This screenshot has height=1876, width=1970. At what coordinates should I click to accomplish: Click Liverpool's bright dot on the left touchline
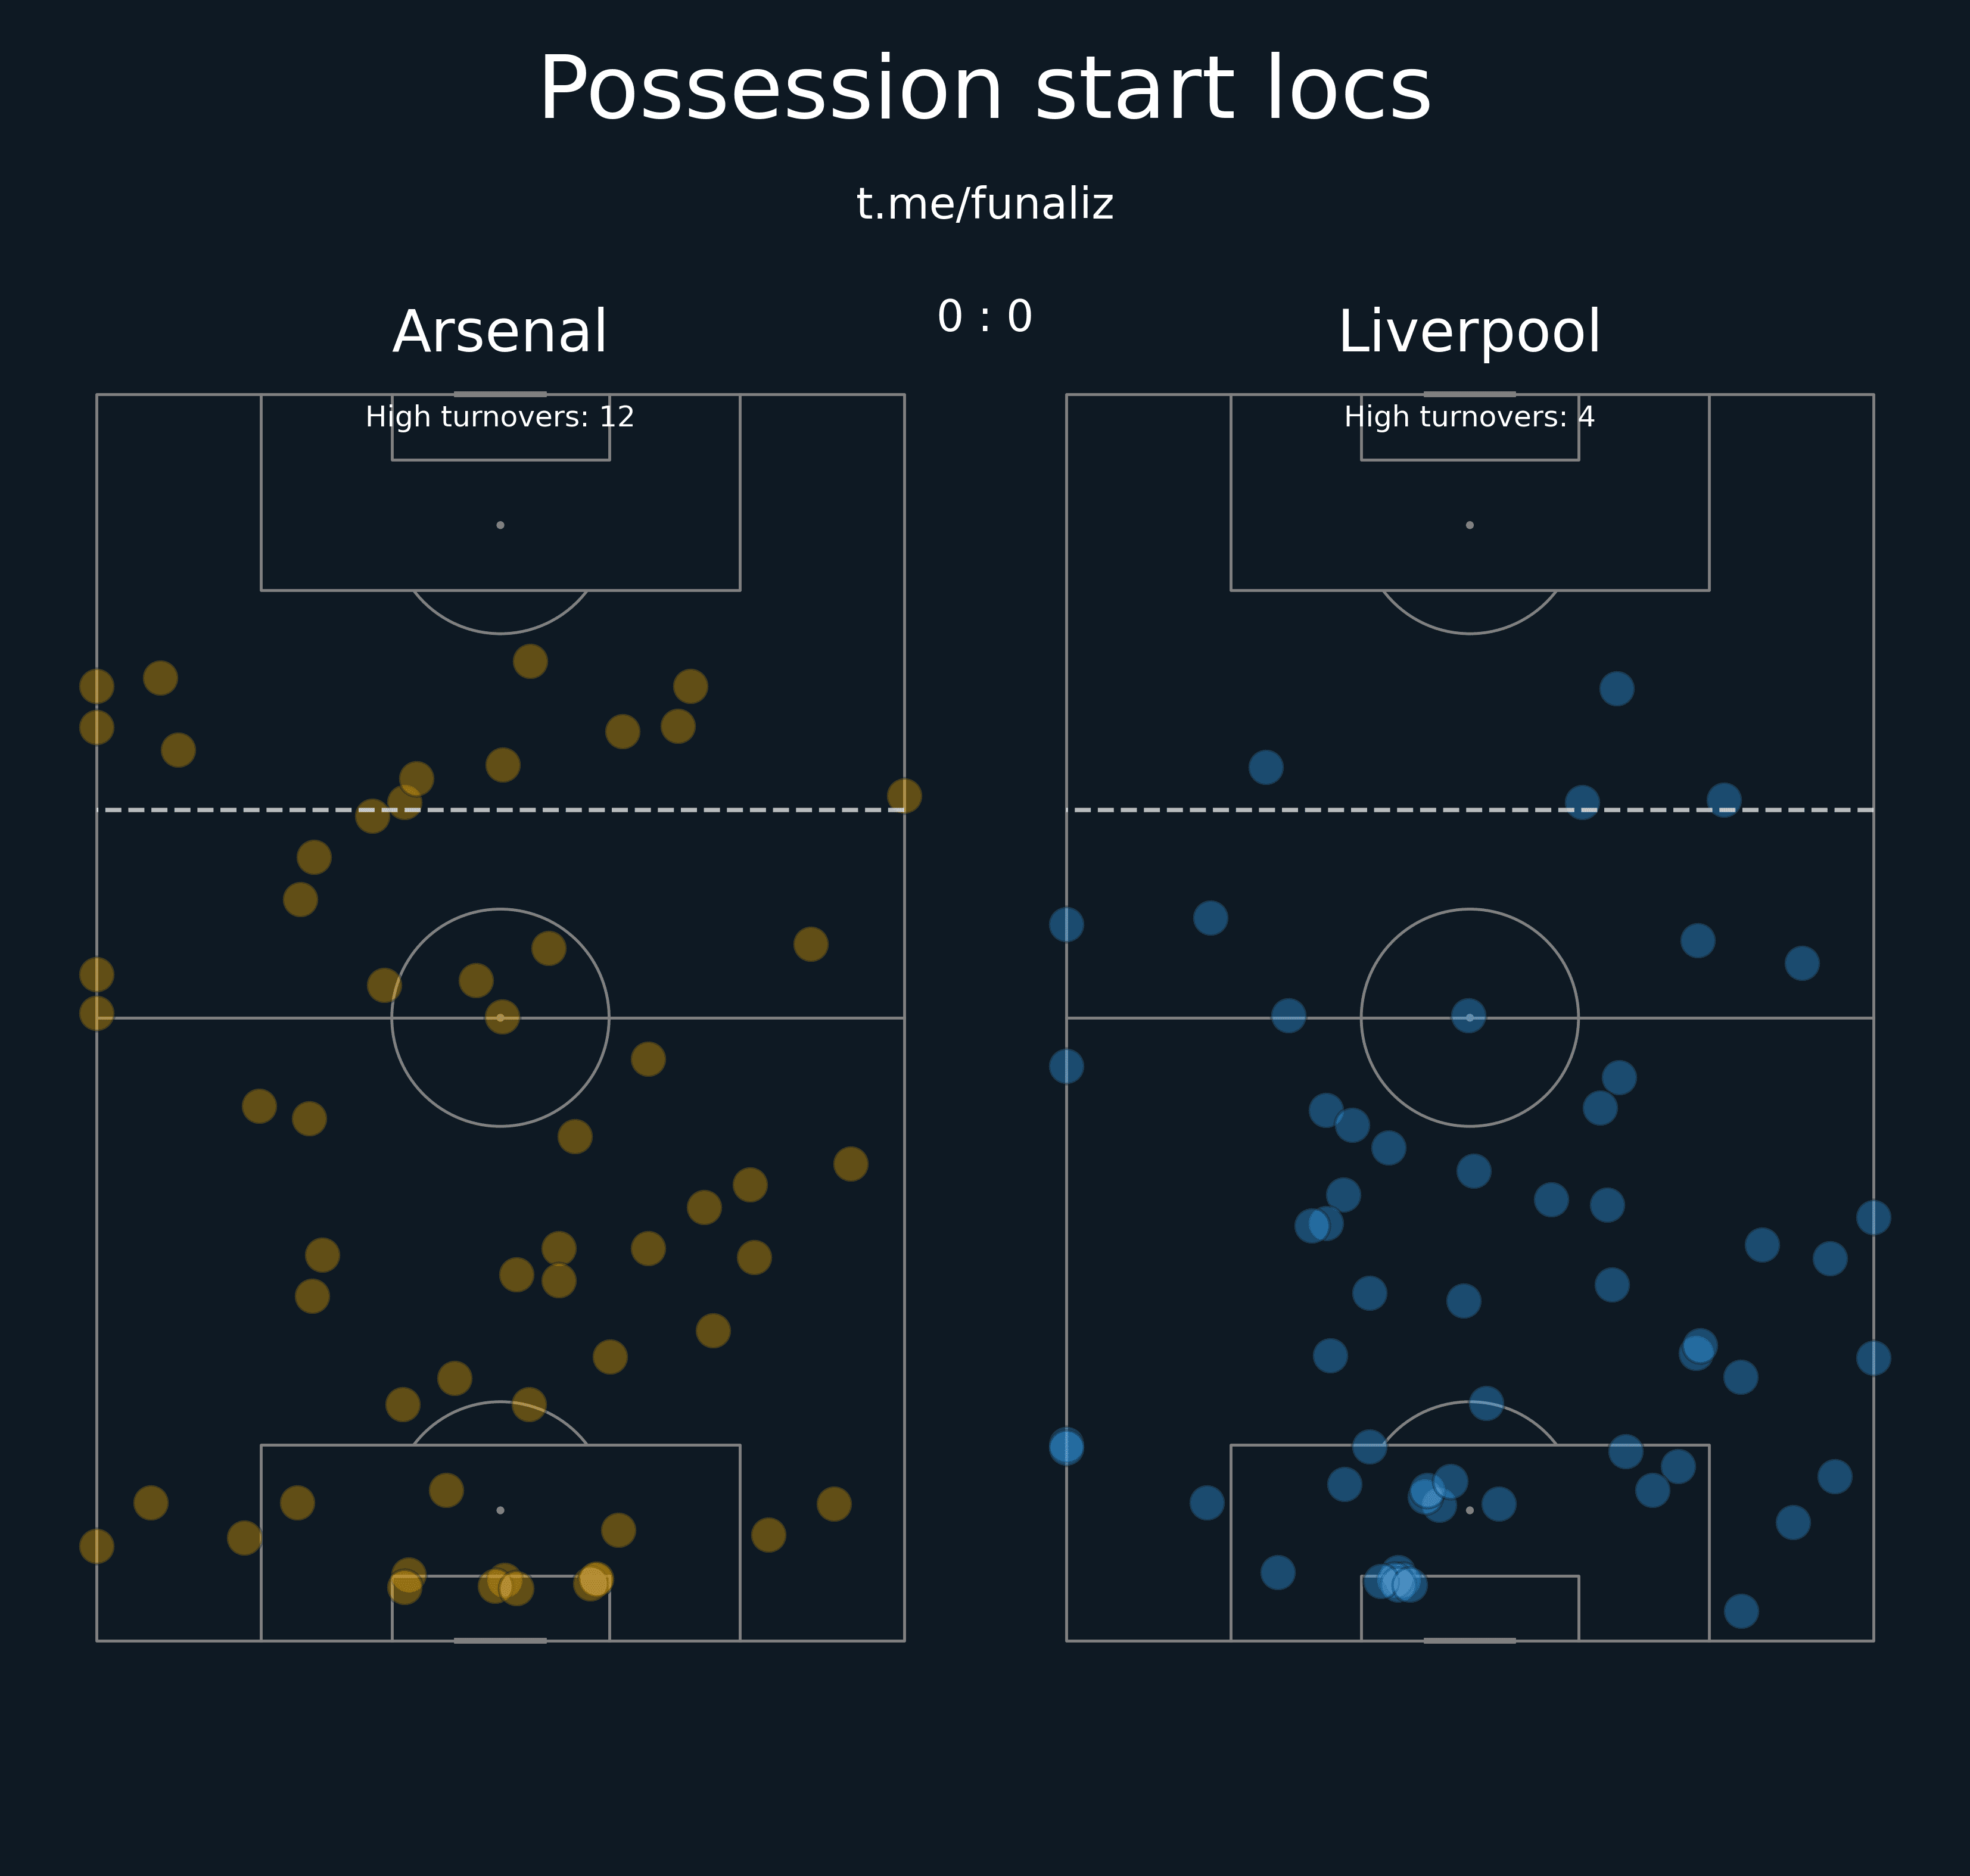(x=1066, y=1447)
